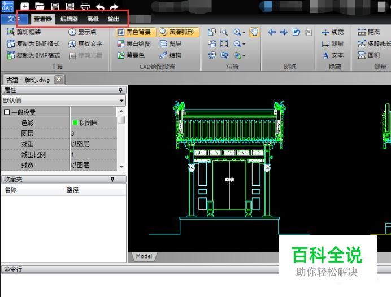The height and width of the screenshot is (297, 391).
Task: Click the Save As second disk icon
Action: 70,6
